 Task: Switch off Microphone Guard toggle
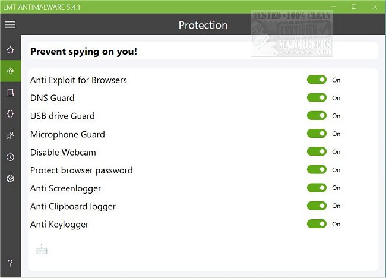pos(317,134)
